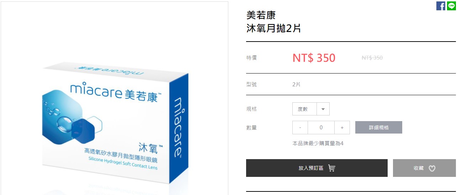
Task: Add item via 放入預訂區 button
Action: coord(317,168)
